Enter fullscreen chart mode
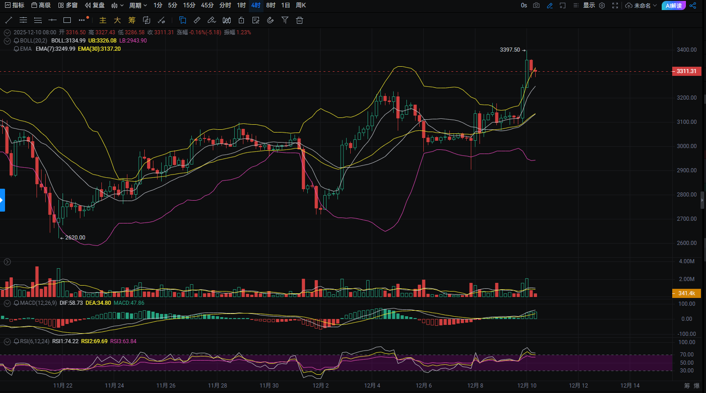Image resolution: width=706 pixels, height=393 pixels. (x=615, y=5)
